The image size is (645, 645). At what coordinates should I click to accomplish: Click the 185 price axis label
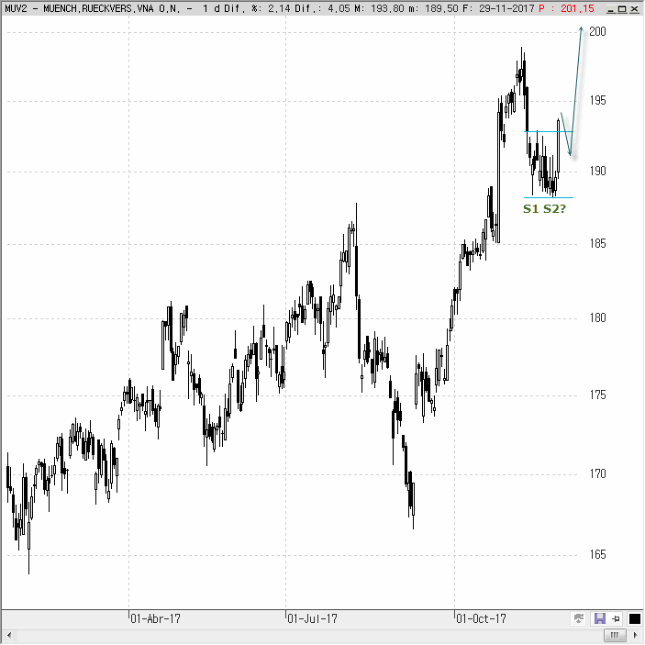point(597,243)
